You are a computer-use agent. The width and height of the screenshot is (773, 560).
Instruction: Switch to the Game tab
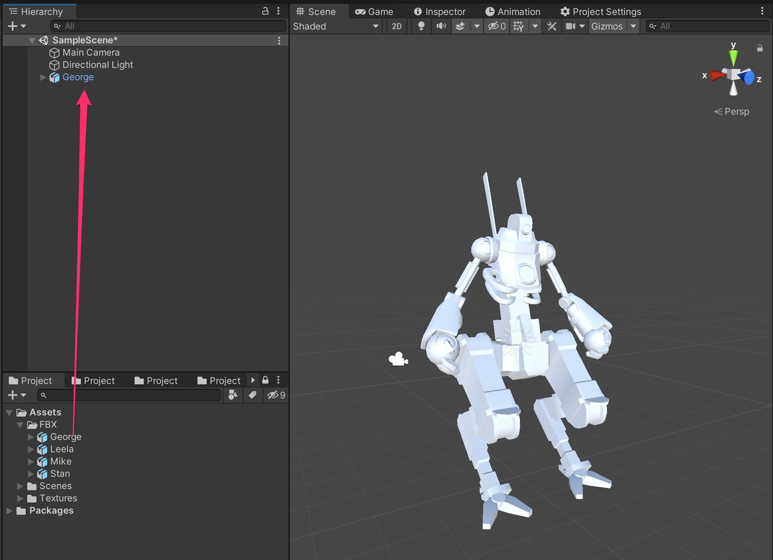374,12
